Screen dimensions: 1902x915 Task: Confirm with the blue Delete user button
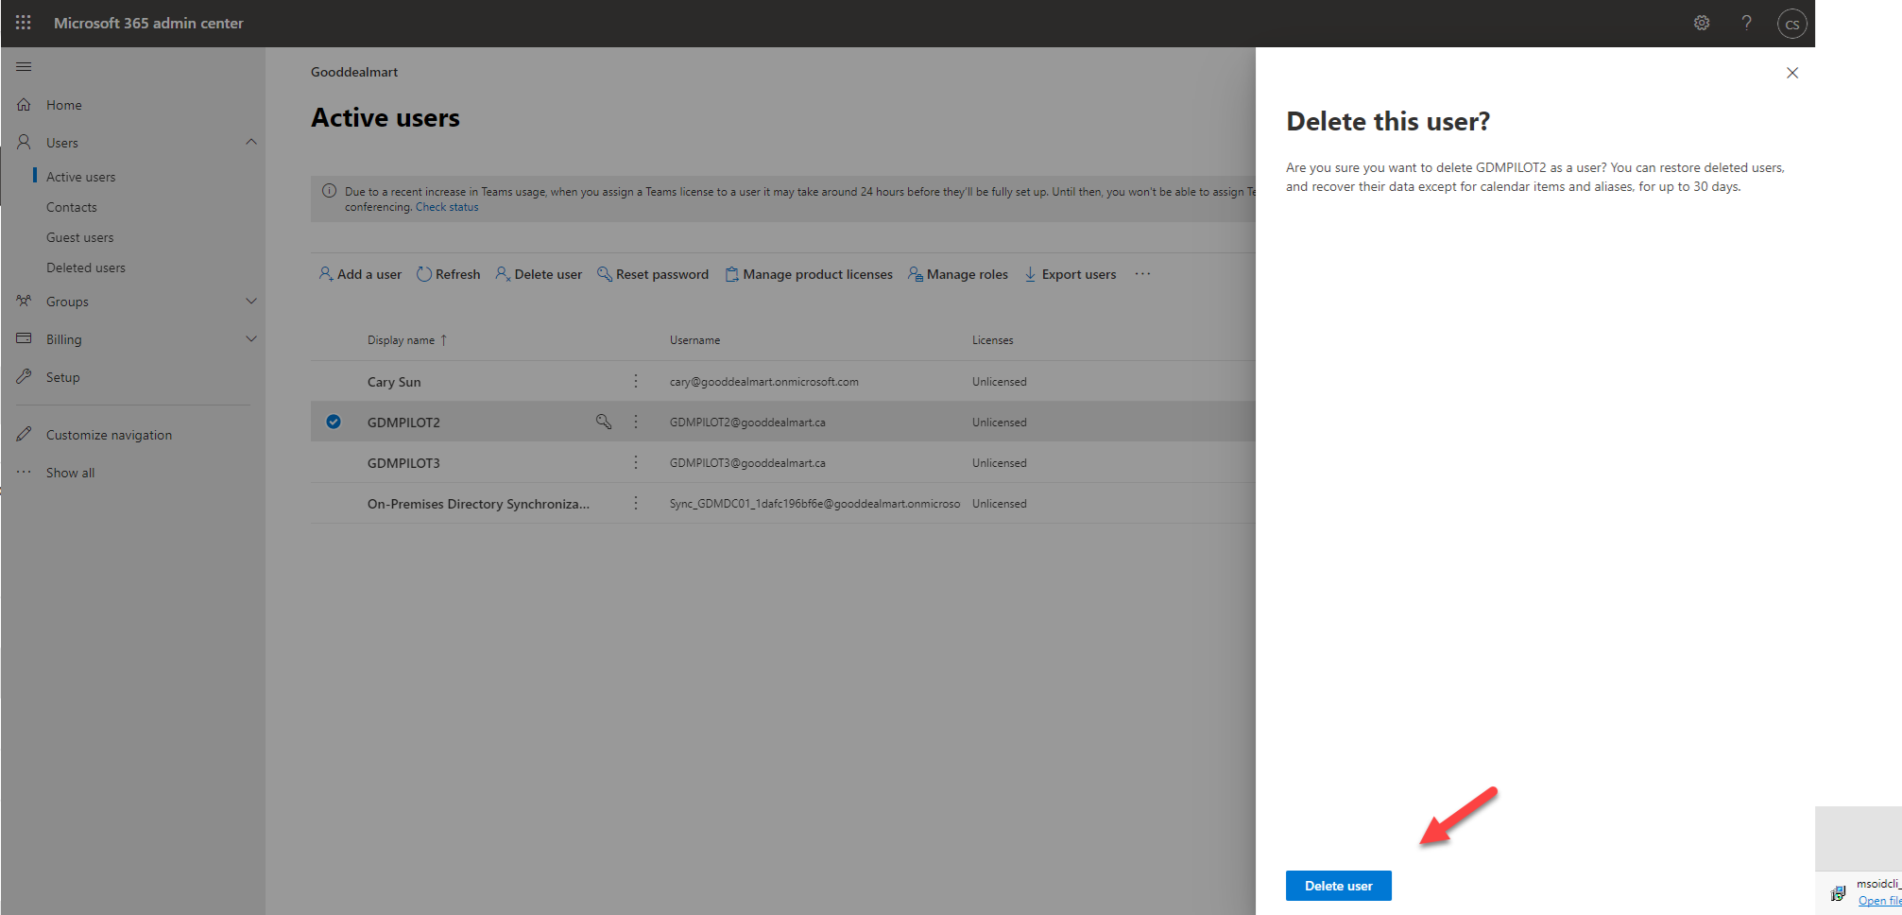click(x=1338, y=886)
